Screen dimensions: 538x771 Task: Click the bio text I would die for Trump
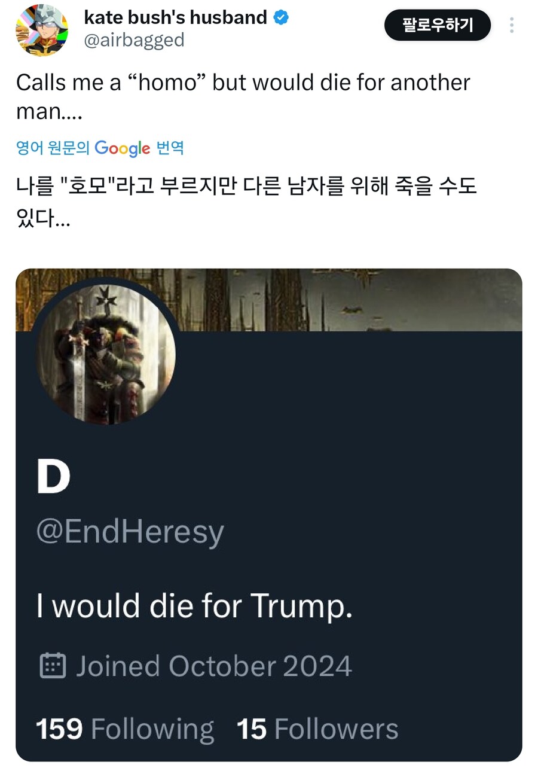194,606
